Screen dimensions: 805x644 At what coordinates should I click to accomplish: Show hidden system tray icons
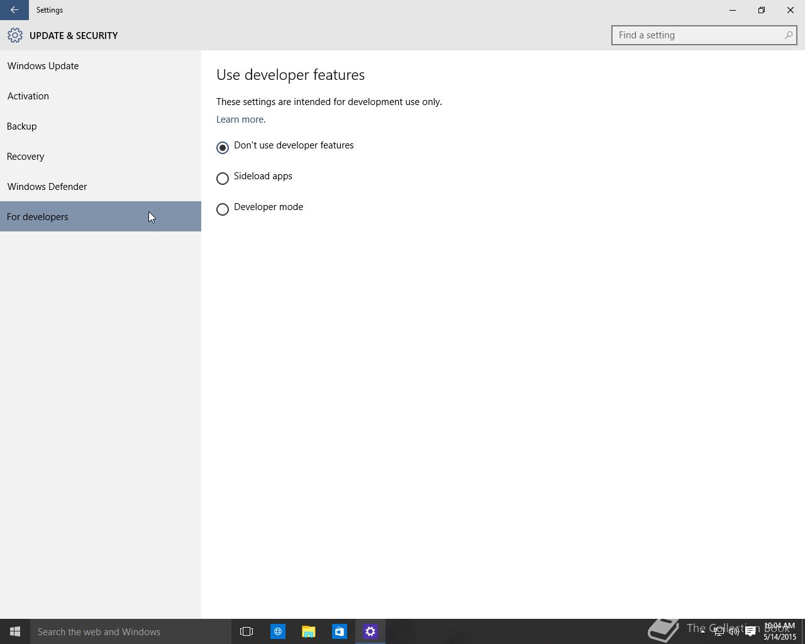pos(702,631)
